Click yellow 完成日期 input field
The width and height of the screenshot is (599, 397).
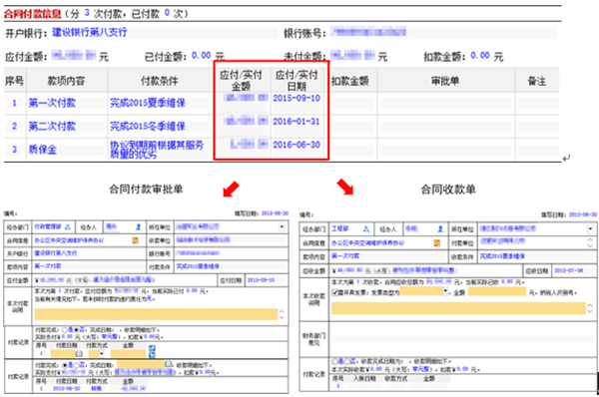pyautogui.click(x=141, y=364)
